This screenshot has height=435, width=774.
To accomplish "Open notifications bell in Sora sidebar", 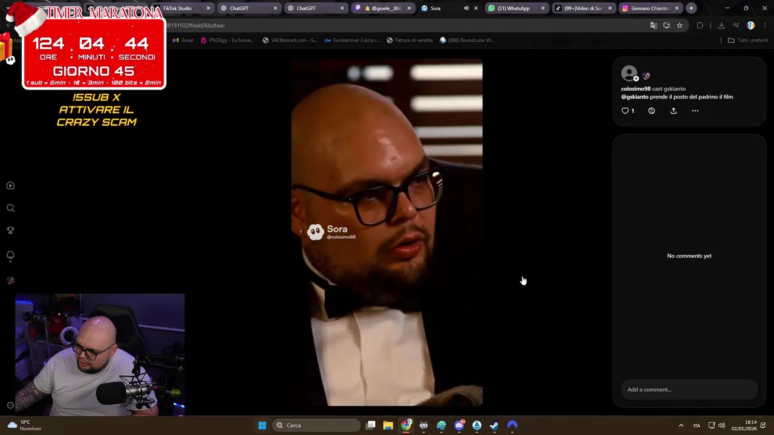I will 10,256.
